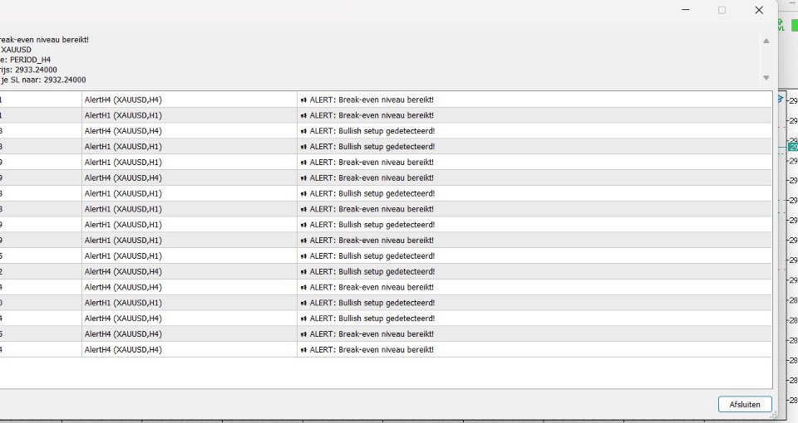Select the topmost AlertH4 Break-even alert row
This screenshot has width=798, height=423.
(x=386, y=100)
